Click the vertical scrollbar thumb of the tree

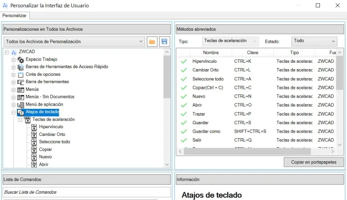(167, 77)
